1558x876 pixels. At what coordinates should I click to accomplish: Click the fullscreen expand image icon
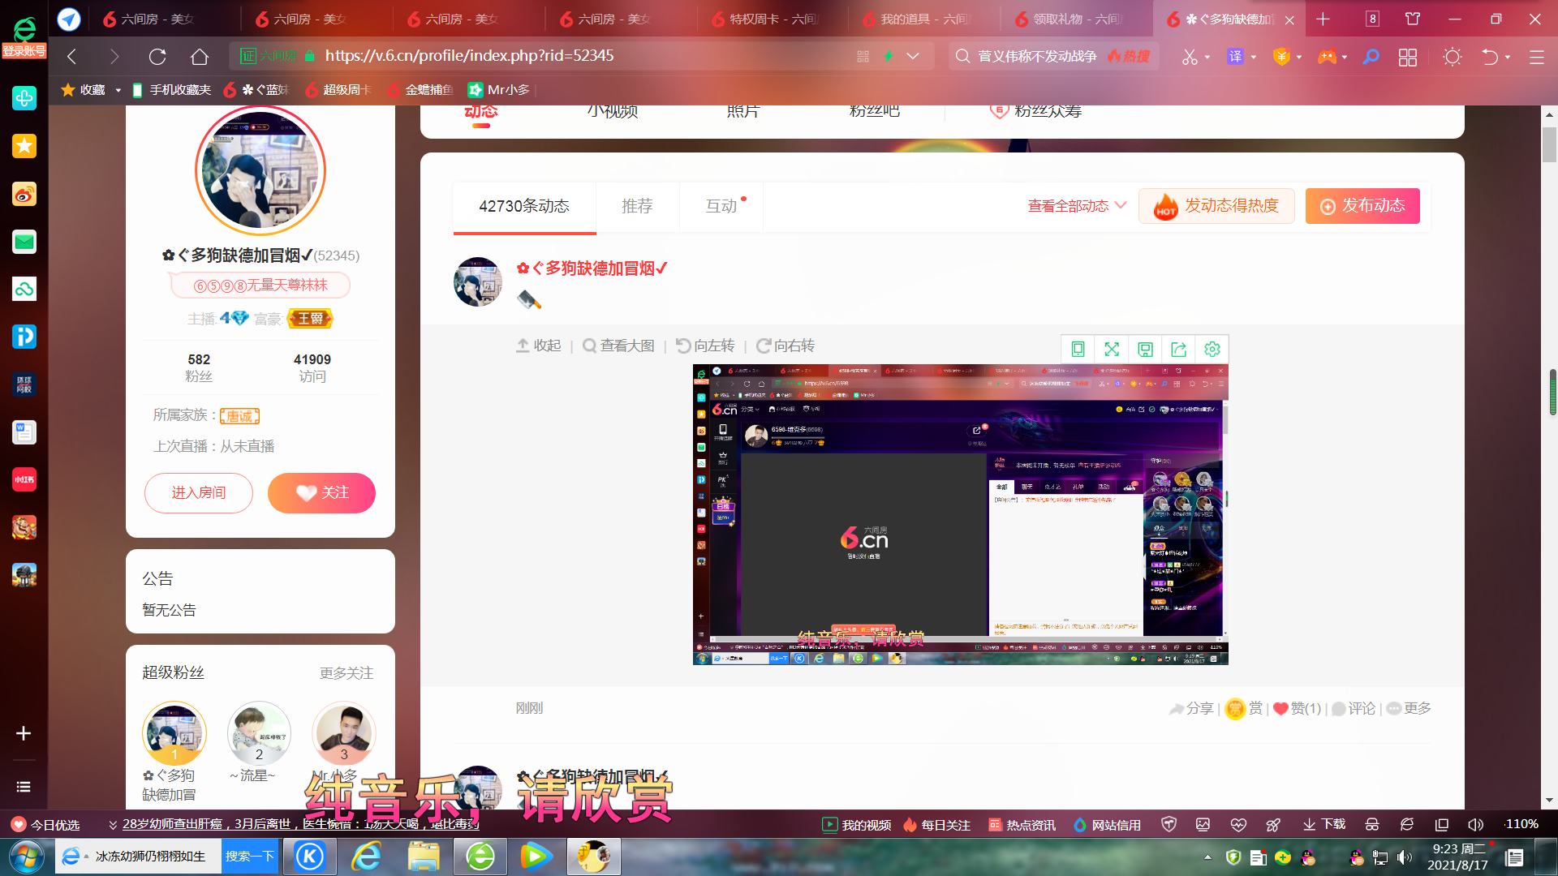click(1112, 349)
